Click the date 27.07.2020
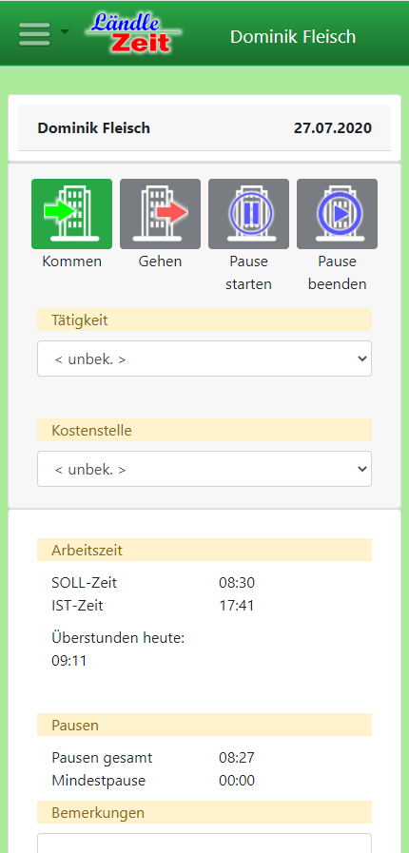Screen dimensions: 409x853 tap(333, 127)
